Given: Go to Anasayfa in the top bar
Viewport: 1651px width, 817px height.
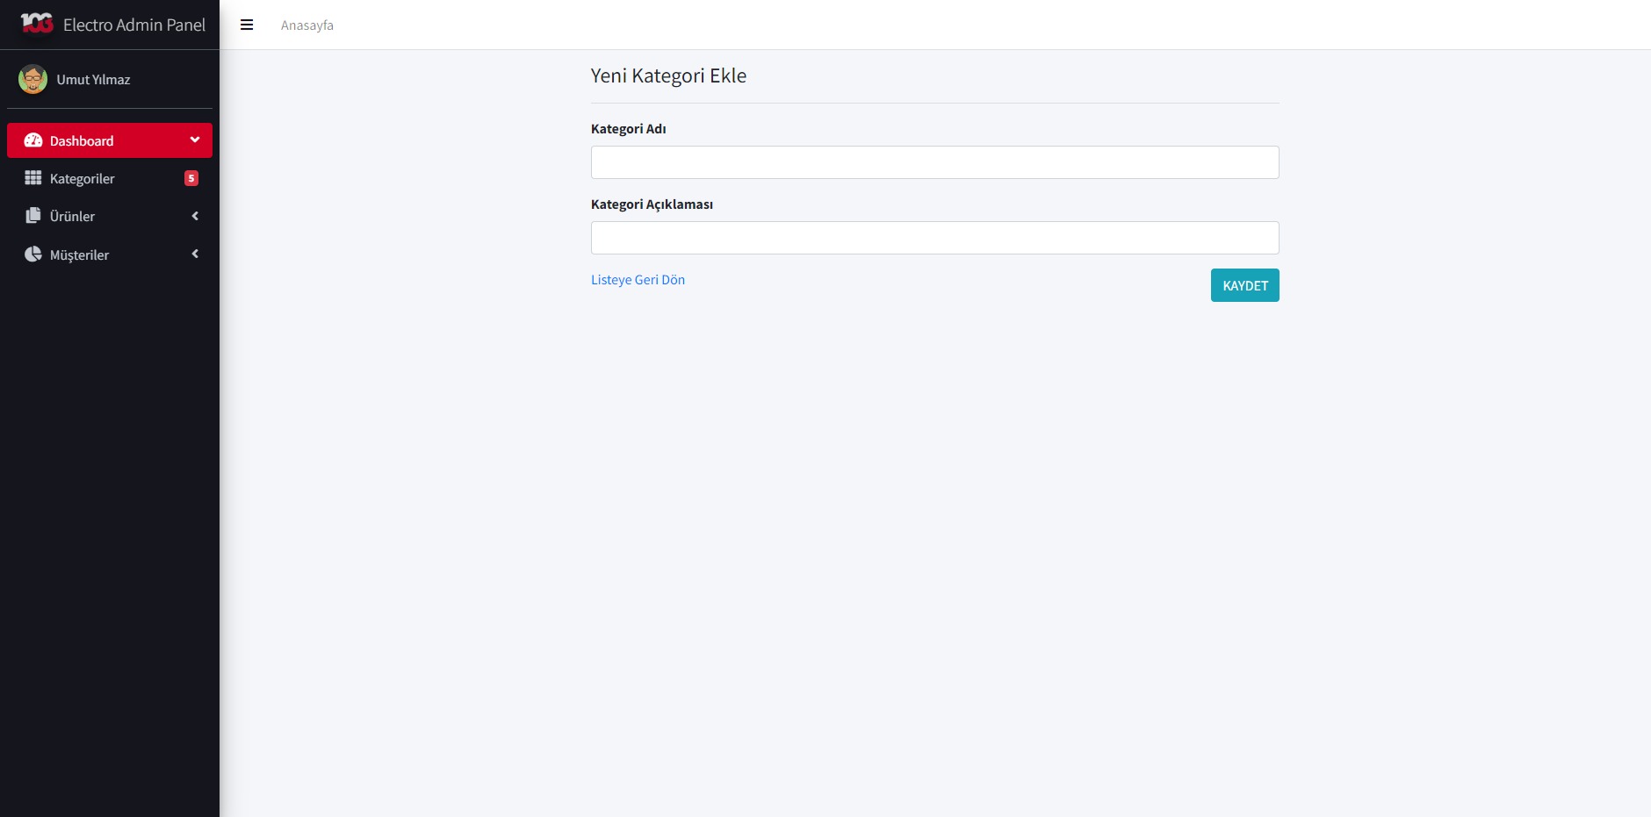Looking at the screenshot, I should 307,25.
